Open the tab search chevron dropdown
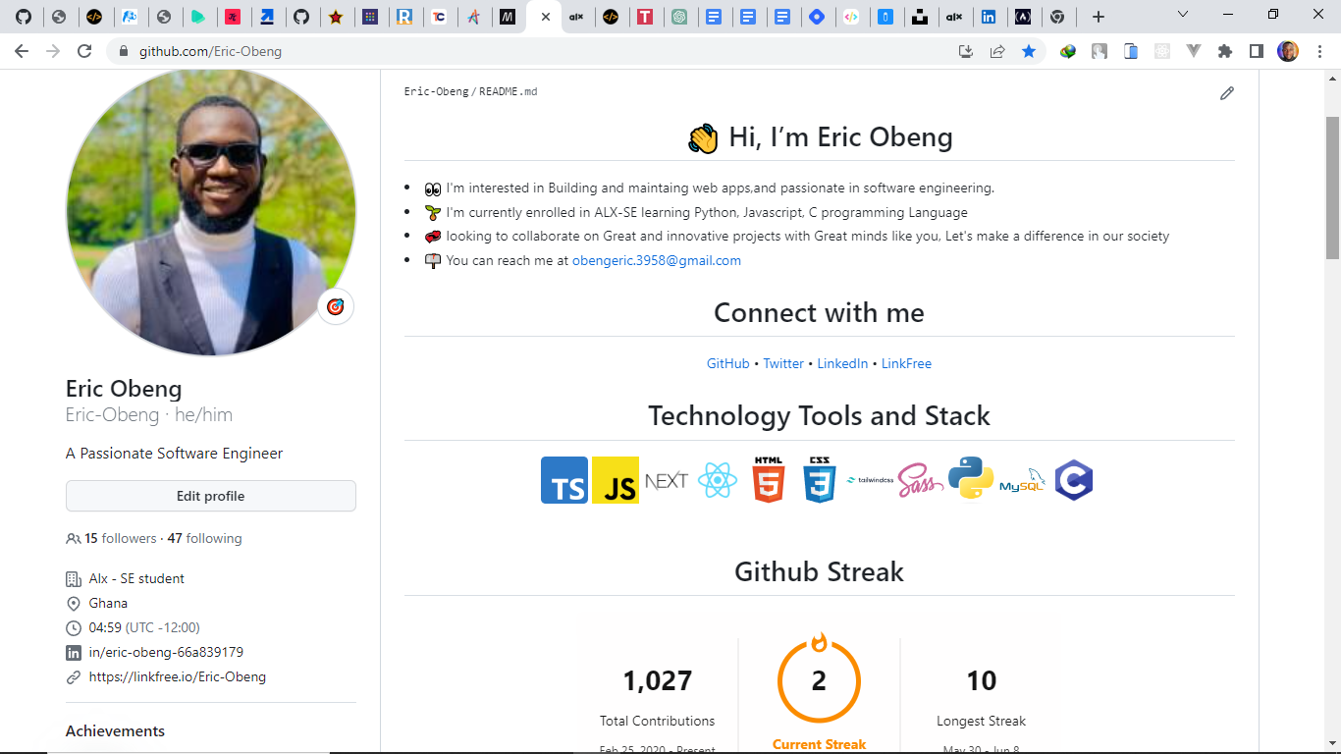 point(1182,15)
